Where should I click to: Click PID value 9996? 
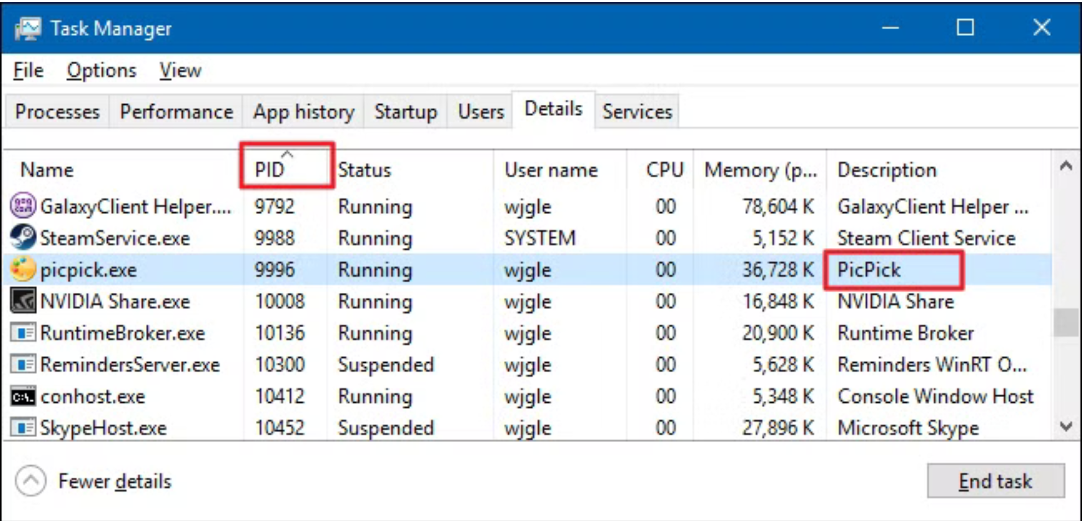[274, 270]
